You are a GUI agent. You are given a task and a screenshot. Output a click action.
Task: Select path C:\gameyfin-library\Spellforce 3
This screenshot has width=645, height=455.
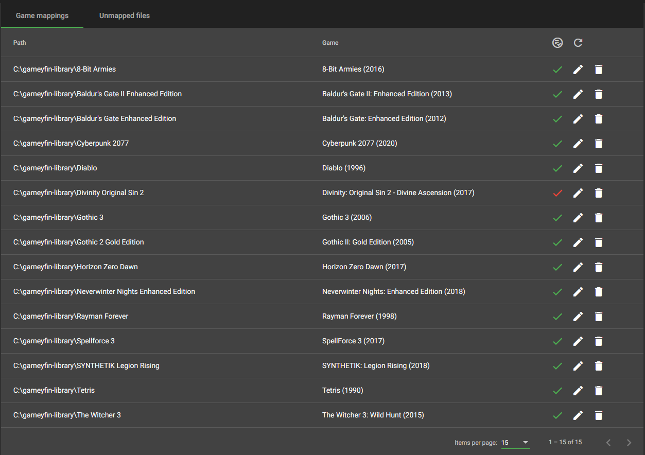[64, 341]
